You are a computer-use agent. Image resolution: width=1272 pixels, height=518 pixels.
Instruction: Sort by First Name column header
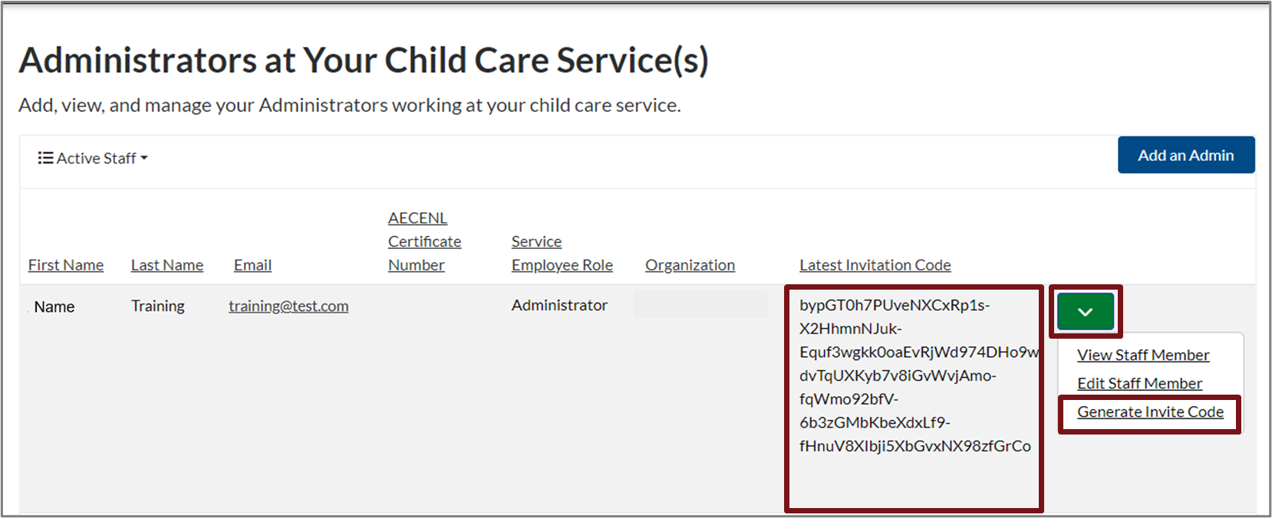(x=66, y=265)
